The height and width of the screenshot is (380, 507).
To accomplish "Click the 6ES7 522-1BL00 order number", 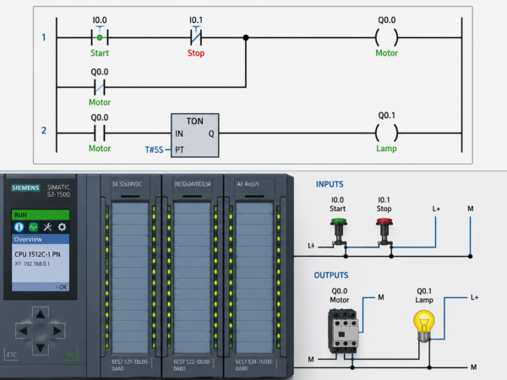I will pyautogui.click(x=192, y=365).
